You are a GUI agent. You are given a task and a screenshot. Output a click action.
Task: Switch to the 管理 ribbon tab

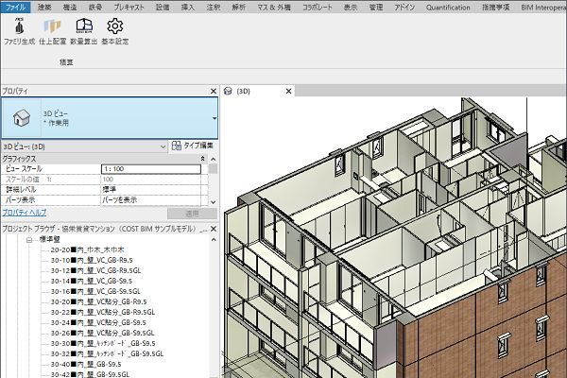point(376,8)
